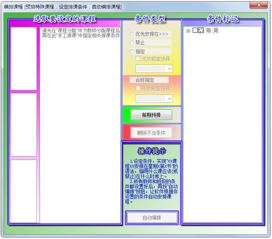Screen dimensions: 272x239
Task: Click the icon beside 每周 tree node
Action: [201, 31]
